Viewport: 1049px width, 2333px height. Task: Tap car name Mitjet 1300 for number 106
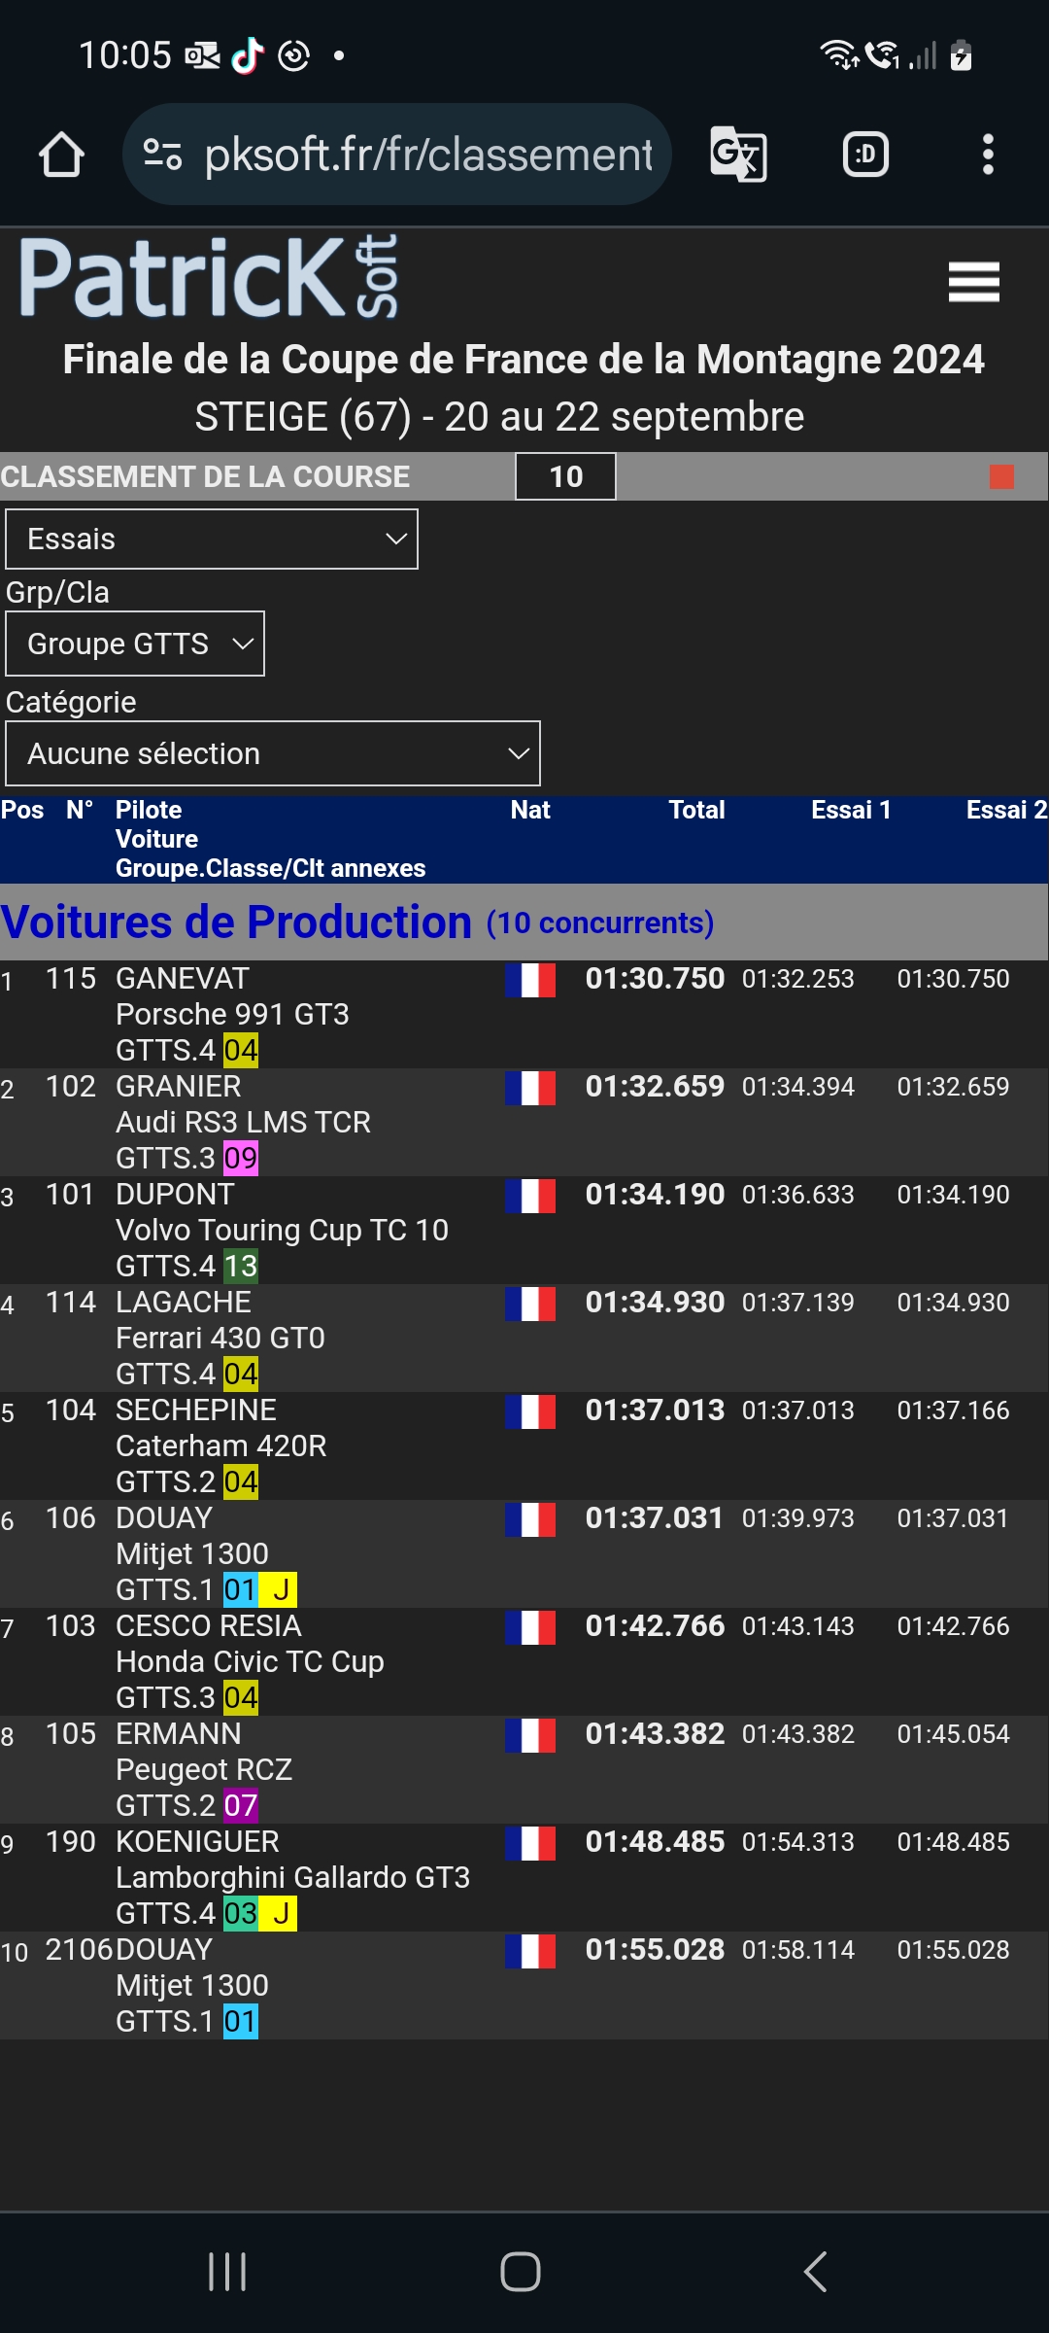pos(192,1554)
